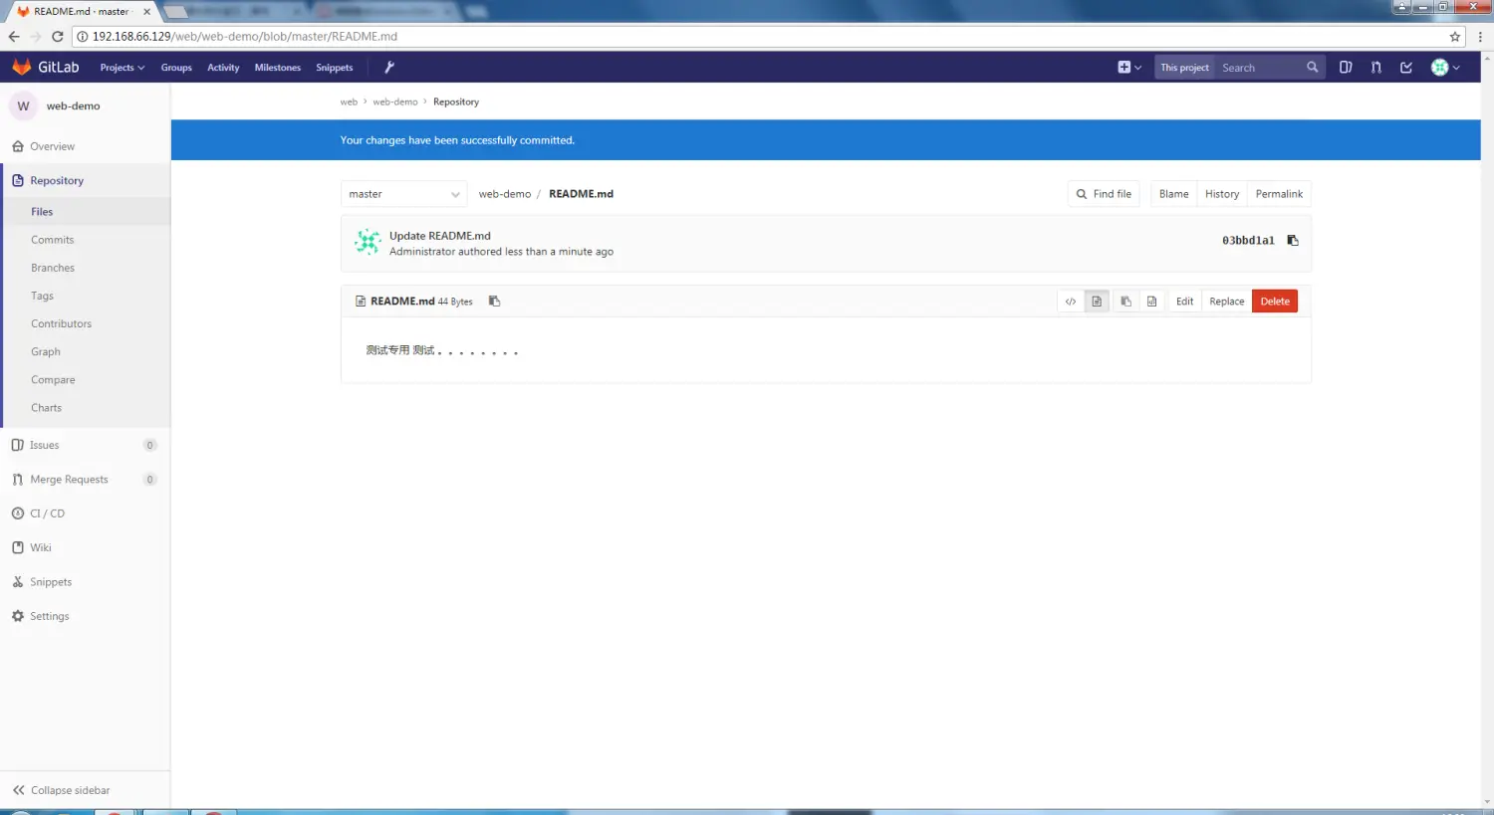Copy the README.md file path icon
The width and height of the screenshot is (1494, 815).
494,301
